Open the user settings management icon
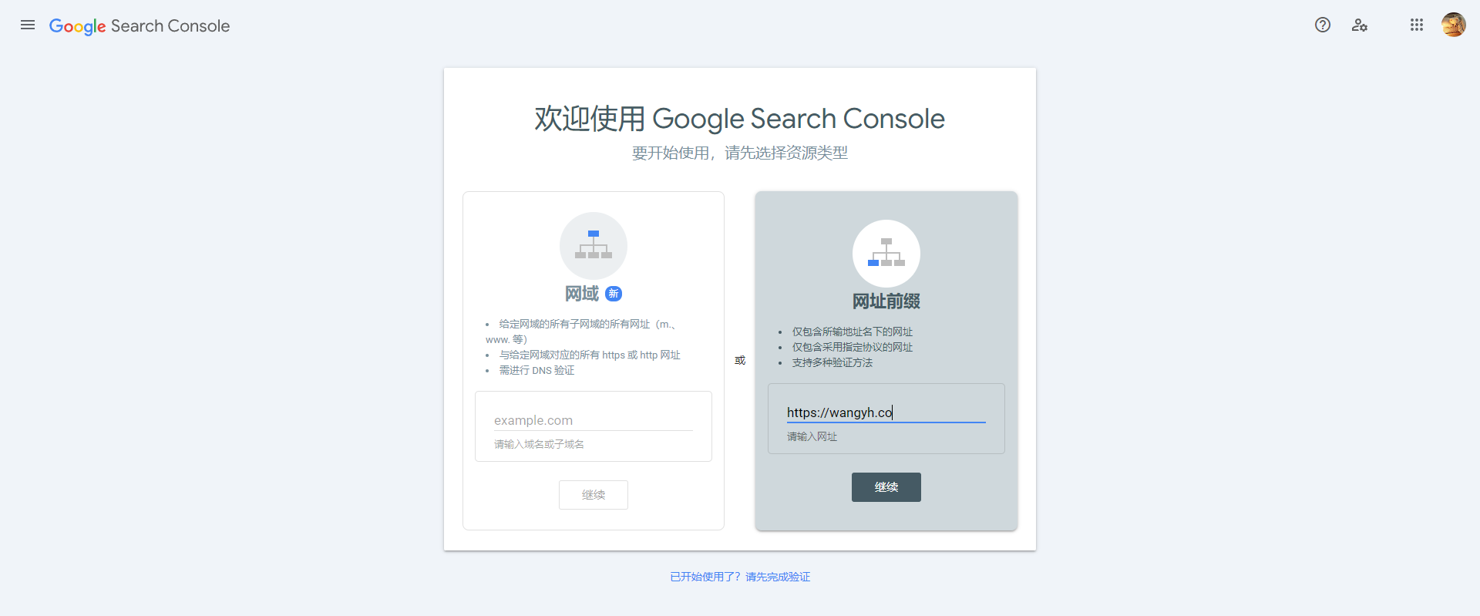Viewport: 1480px width, 616px height. click(1360, 25)
